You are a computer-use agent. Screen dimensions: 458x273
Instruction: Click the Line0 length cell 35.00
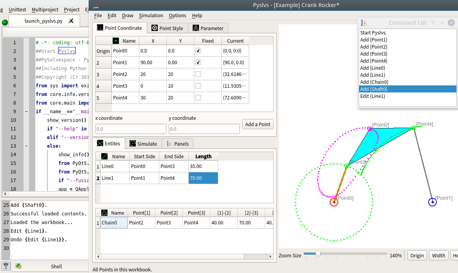203,166
